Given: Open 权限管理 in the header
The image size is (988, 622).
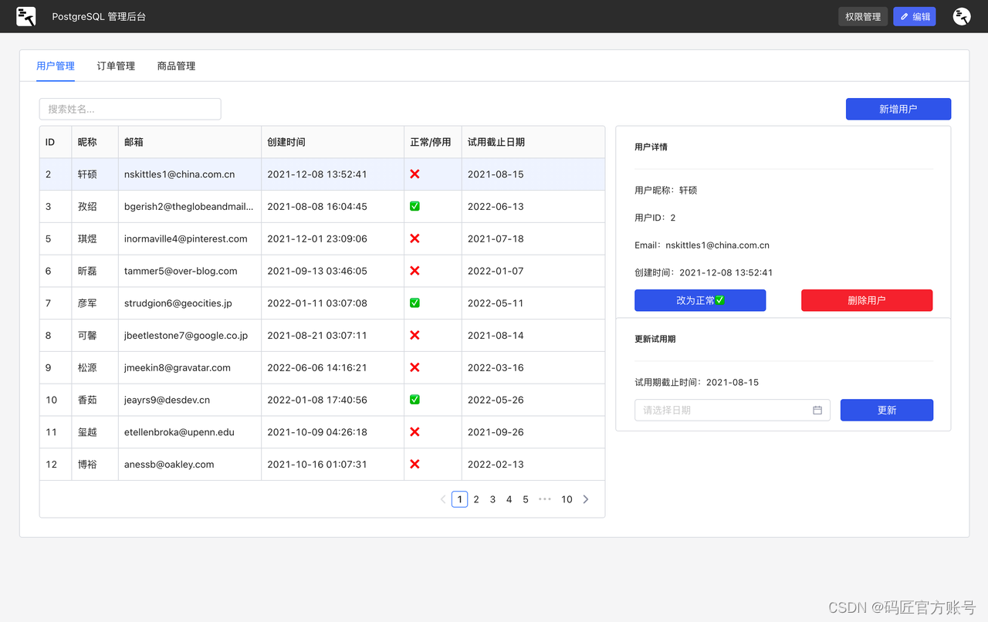Looking at the screenshot, I should pyautogui.click(x=863, y=16).
